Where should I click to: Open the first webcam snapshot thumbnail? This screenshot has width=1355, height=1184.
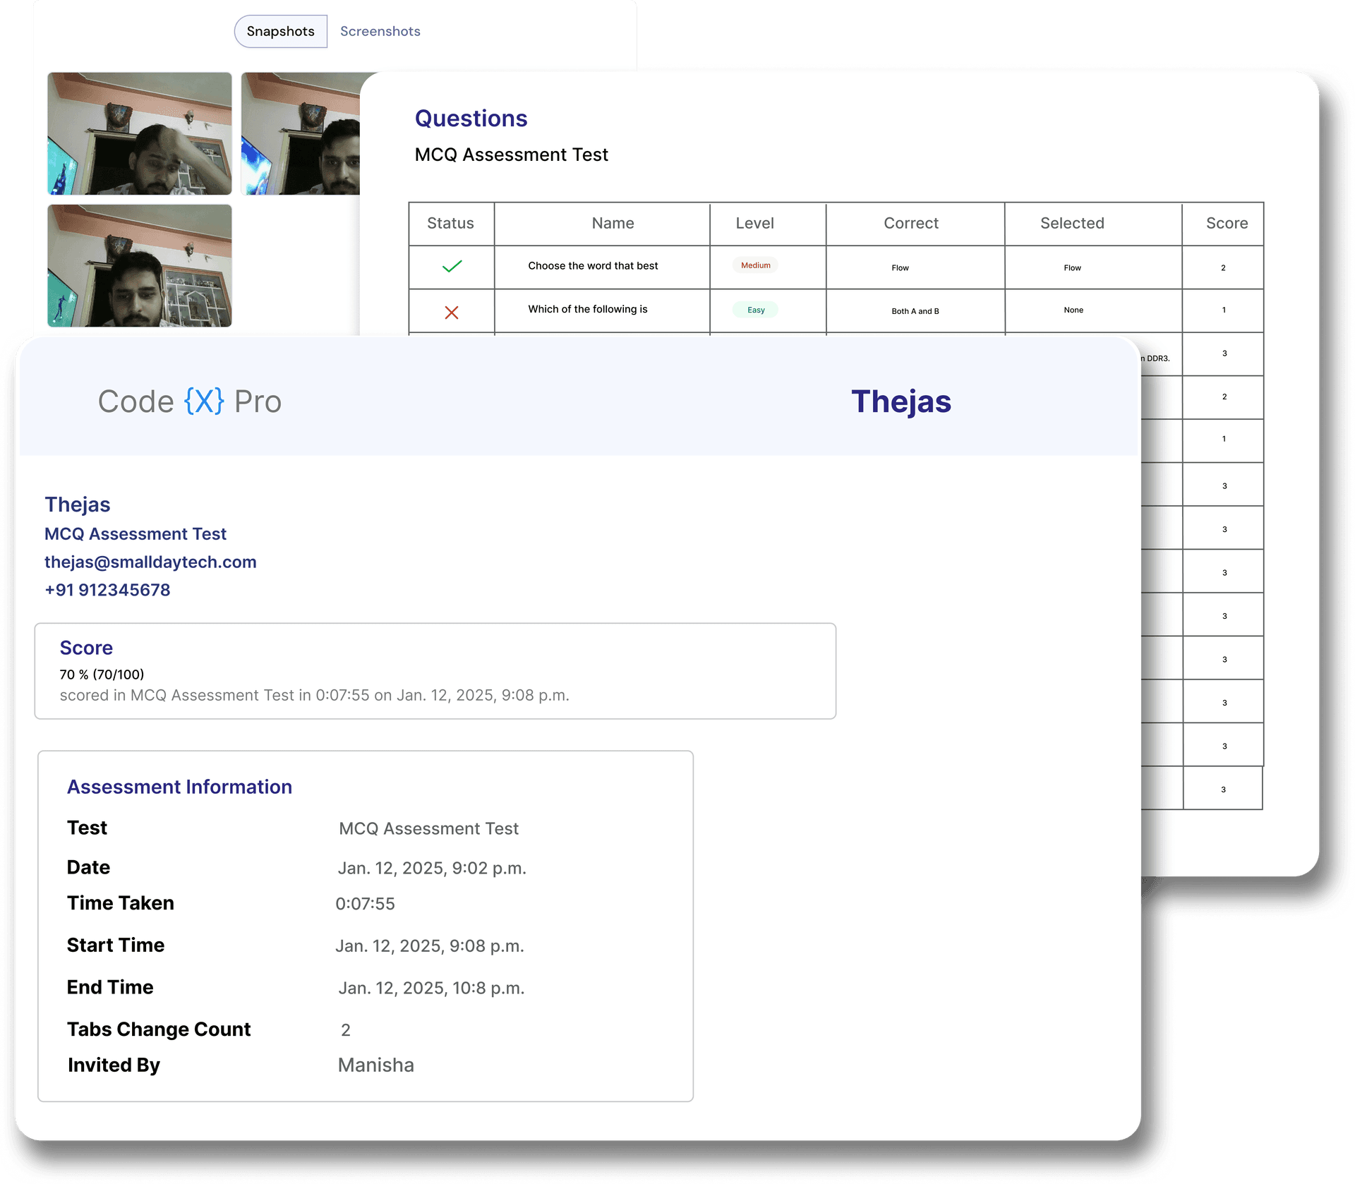(x=140, y=133)
